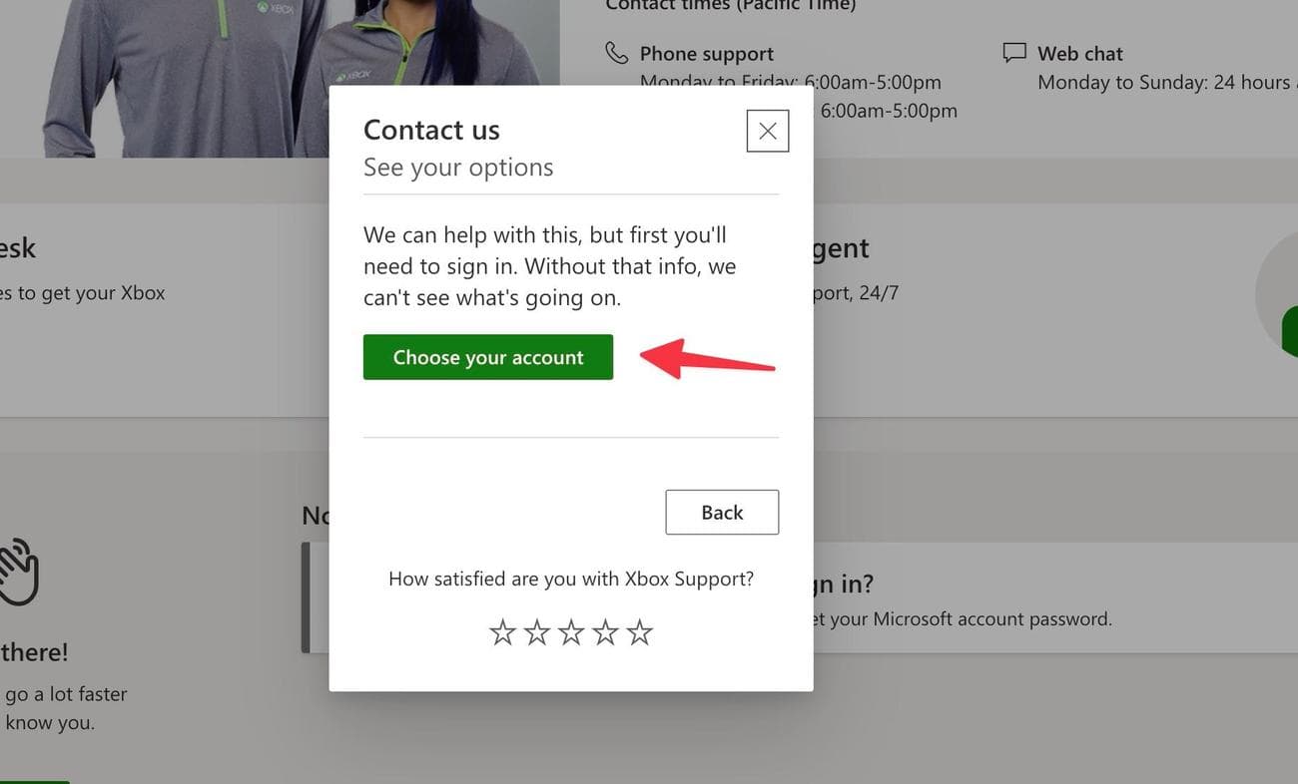Open the Phone support heading

coord(706,54)
